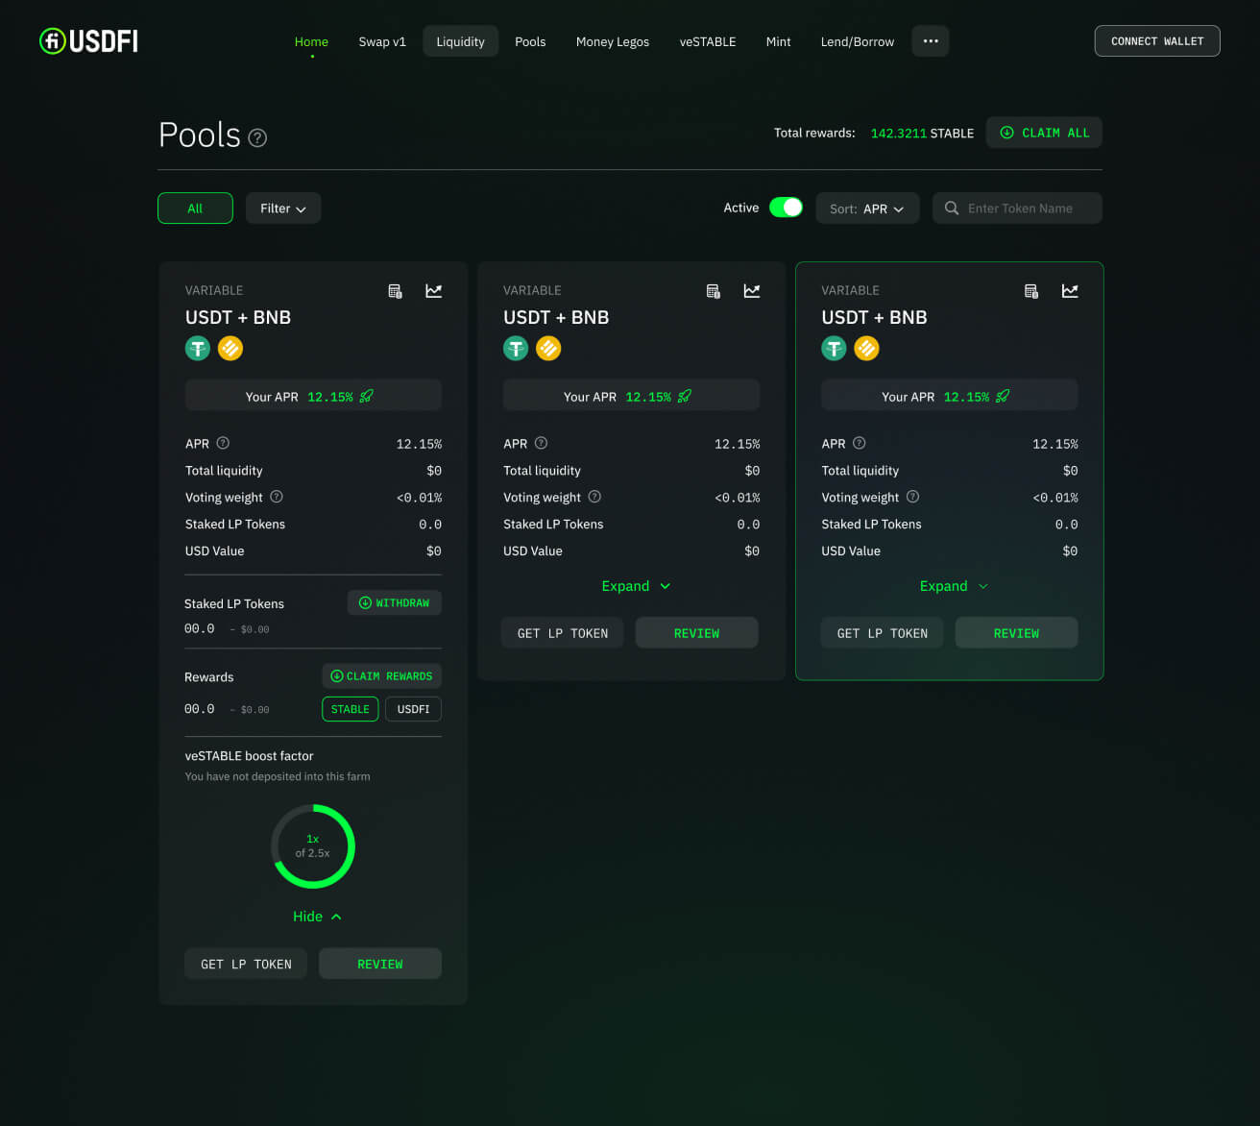Open the chart icon on the middle card

[752, 290]
